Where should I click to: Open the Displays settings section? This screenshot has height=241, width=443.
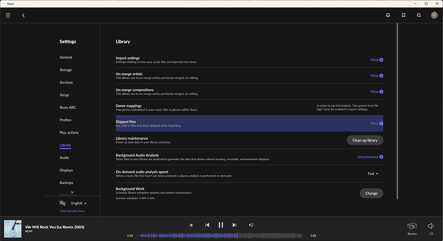(x=66, y=170)
